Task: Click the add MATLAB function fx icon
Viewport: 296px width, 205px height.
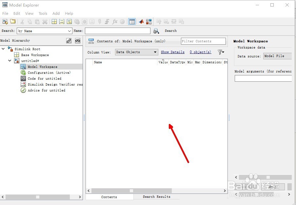Action: (115, 22)
